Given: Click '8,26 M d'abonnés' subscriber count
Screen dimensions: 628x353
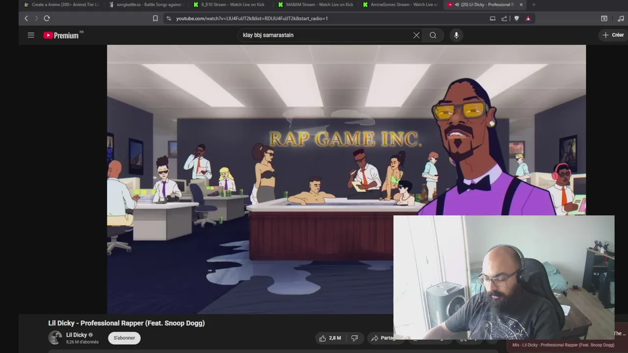Looking at the screenshot, I should (82, 342).
